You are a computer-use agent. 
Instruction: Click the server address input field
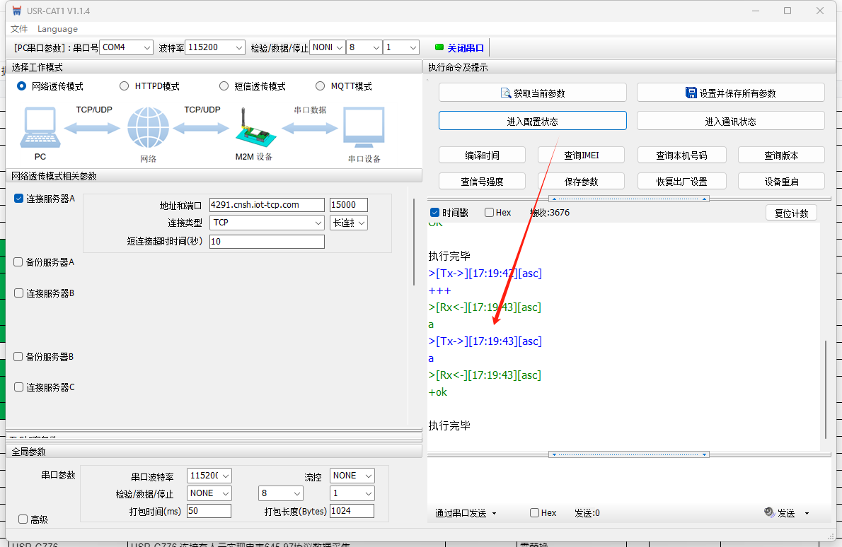tap(267, 205)
